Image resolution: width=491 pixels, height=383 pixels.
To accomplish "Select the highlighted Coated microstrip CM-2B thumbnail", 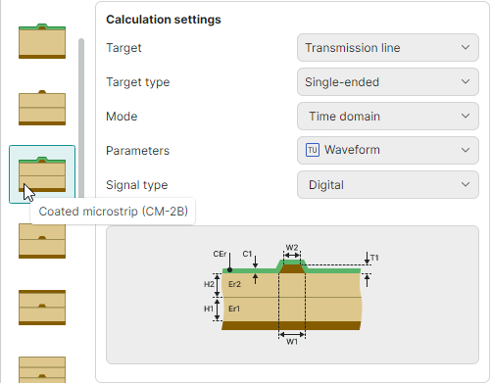I will pos(42,174).
